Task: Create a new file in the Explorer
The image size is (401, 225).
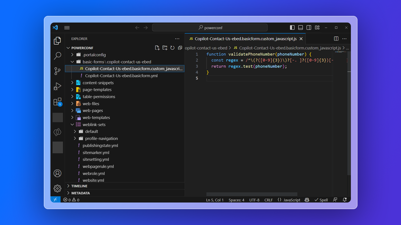Action: (157, 47)
